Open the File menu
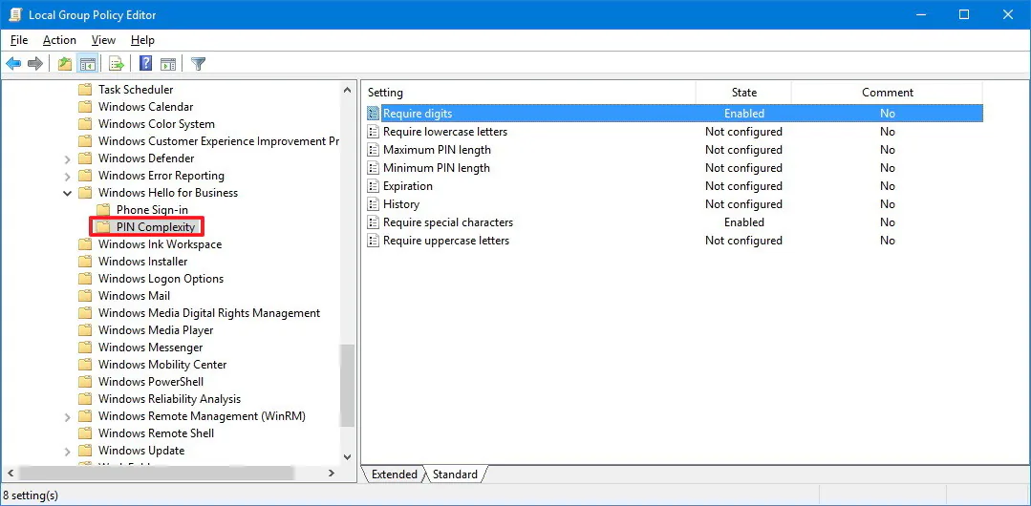The width and height of the screenshot is (1031, 506). pos(19,40)
